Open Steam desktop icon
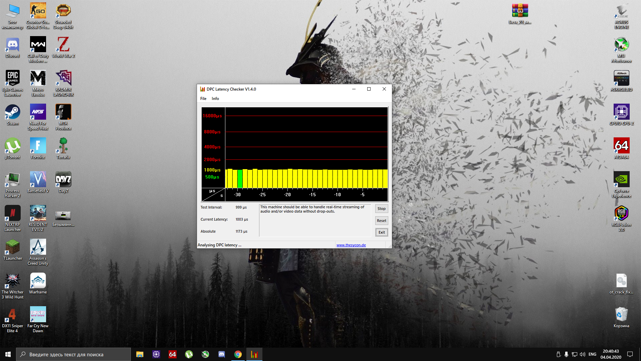This screenshot has height=361, width=641. (x=13, y=114)
